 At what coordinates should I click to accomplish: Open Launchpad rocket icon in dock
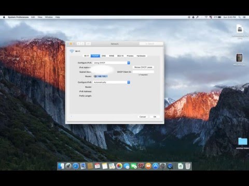[x=68, y=166]
